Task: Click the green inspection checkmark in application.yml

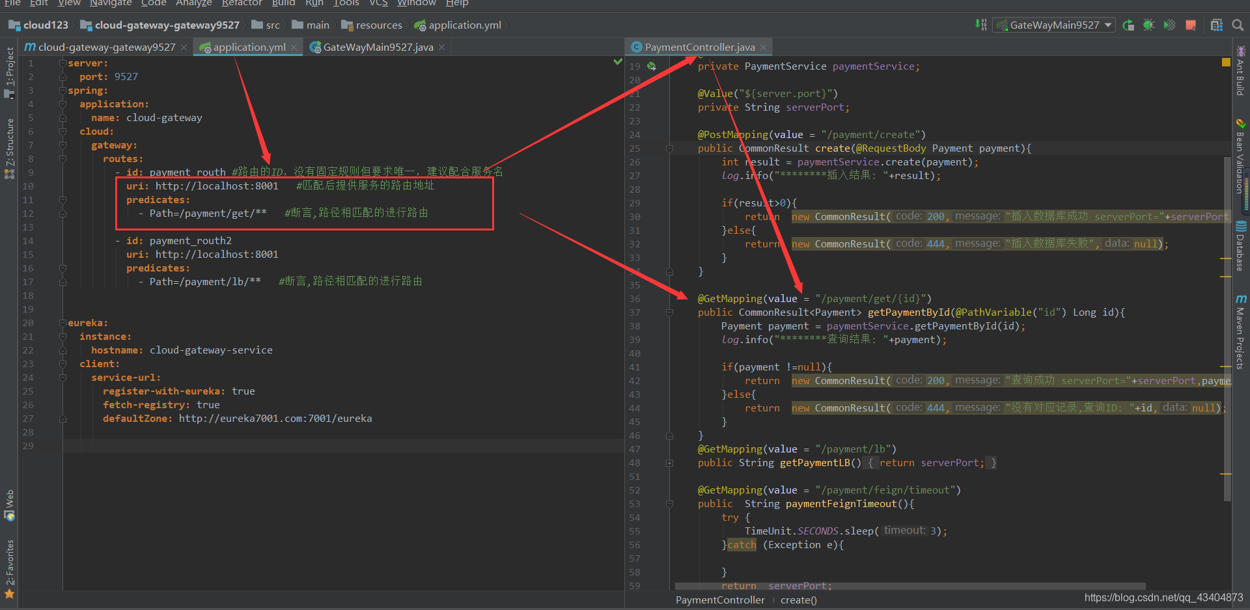Action: point(617,62)
